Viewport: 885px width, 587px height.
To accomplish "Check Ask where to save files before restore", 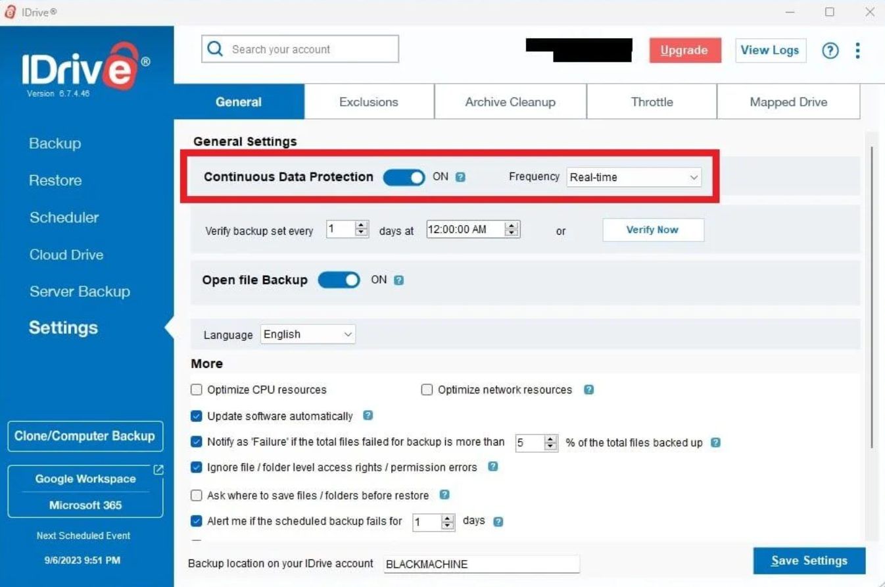I will pos(197,495).
